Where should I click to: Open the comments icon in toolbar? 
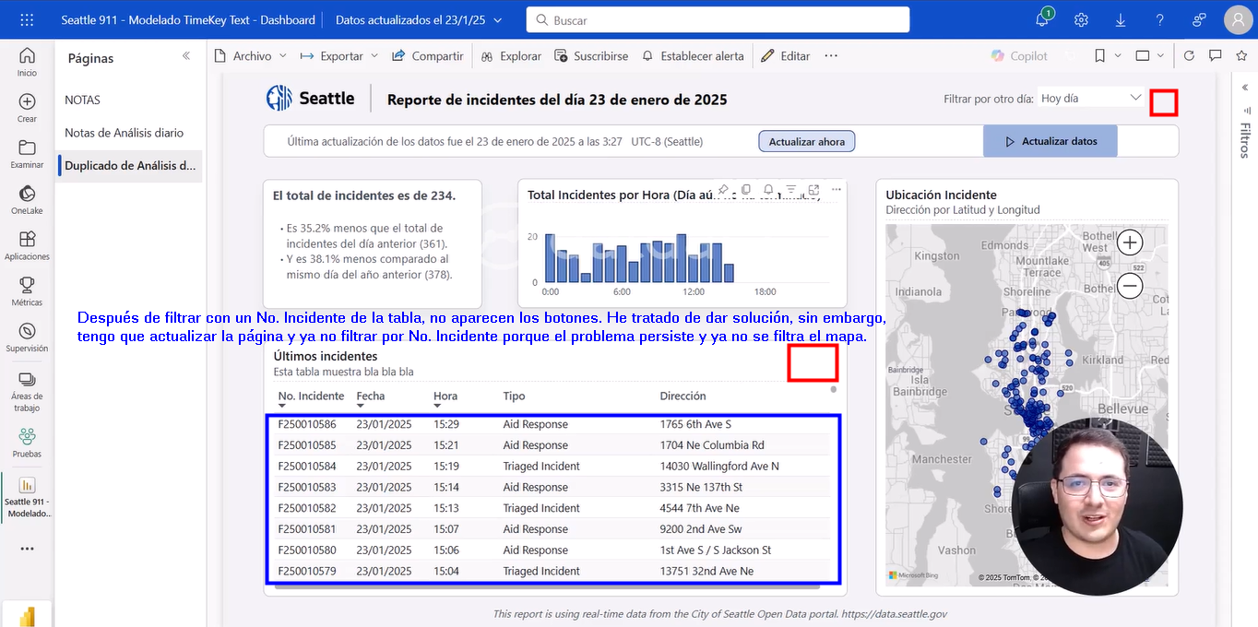[x=1216, y=56]
